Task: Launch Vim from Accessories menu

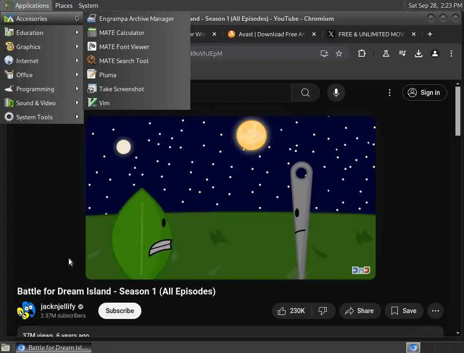Action: (x=136, y=103)
